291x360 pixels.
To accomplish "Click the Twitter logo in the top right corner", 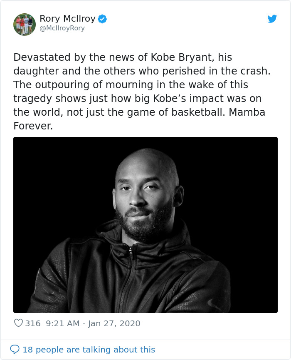I will (272, 19).
